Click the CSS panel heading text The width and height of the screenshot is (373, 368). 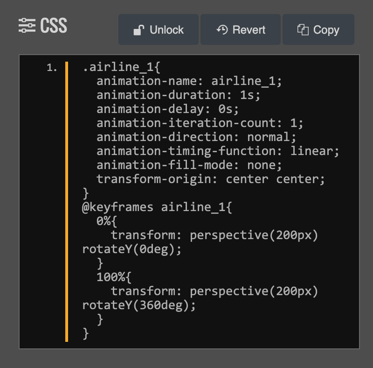pos(54,26)
